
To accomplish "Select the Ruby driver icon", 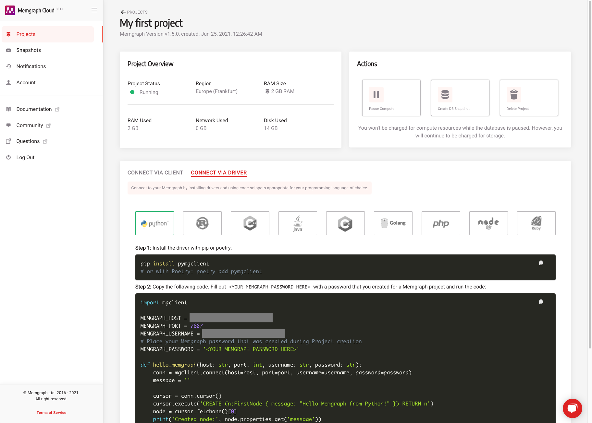I will (536, 223).
